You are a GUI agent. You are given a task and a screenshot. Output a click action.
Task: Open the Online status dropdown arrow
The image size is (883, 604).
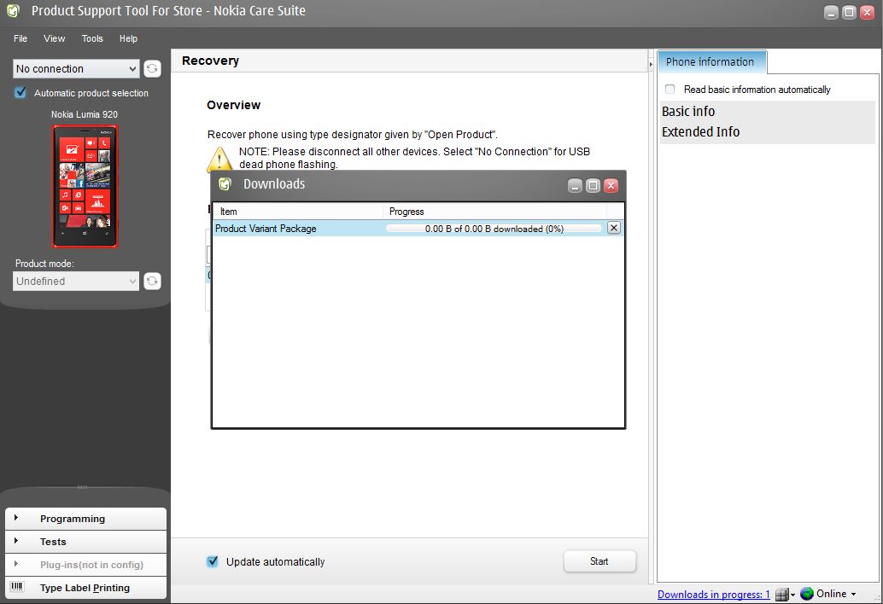coord(853,595)
